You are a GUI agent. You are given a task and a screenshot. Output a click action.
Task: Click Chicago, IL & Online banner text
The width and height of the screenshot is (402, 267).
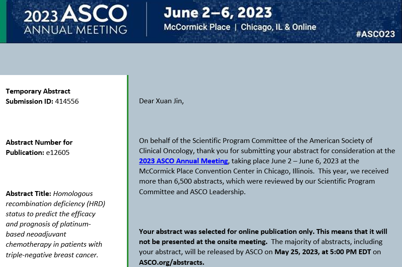coord(278,27)
